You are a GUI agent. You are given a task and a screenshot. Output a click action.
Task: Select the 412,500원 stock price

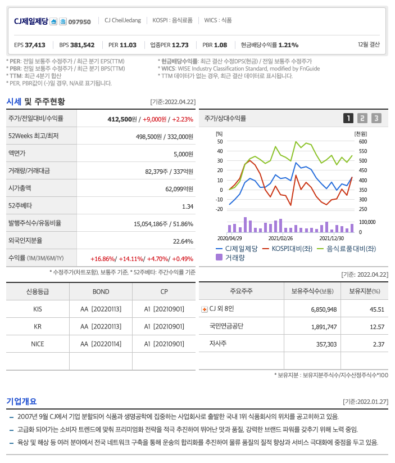pyautogui.click(x=122, y=119)
